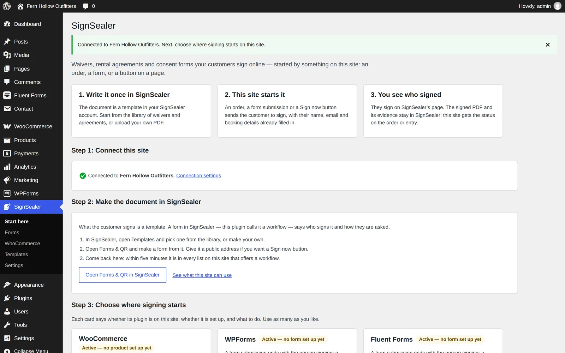This screenshot has height=353, width=565.
Task: Go to the Posts menu
Action: coord(31,42)
